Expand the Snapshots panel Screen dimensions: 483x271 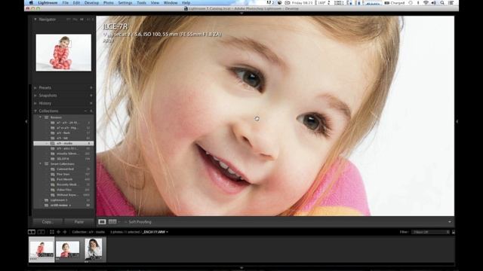[35, 96]
